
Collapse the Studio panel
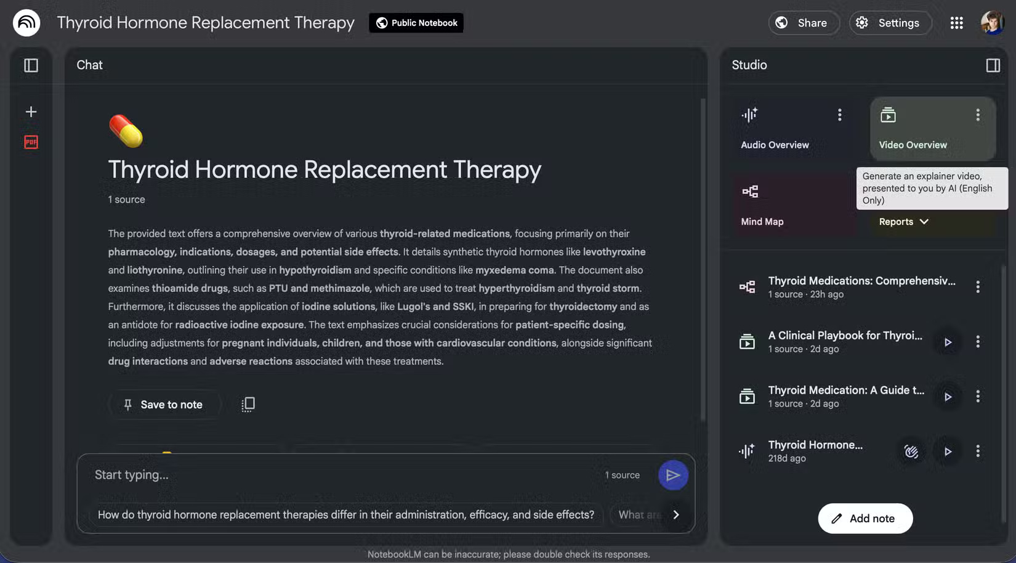point(992,65)
